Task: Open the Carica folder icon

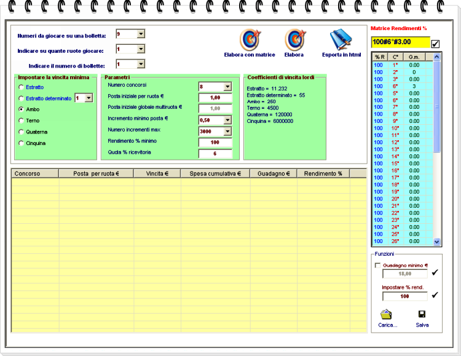Action: coord(386,314)
